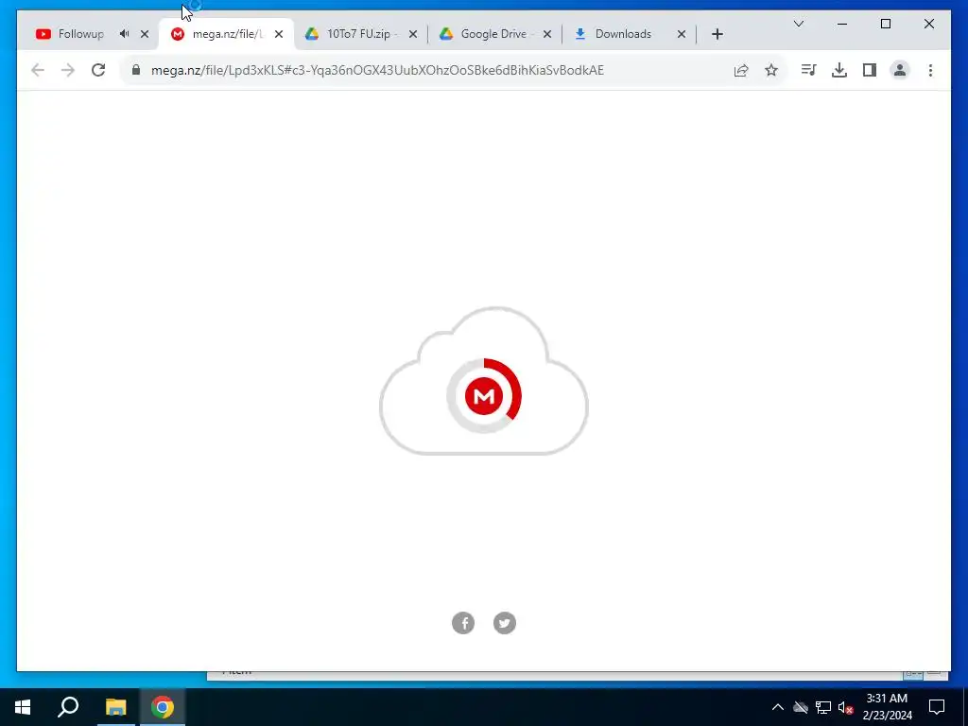This screenshot has width=968, height=726.
Task: Focus the address bar with mega.nz URL
Action: pos(377,70)
